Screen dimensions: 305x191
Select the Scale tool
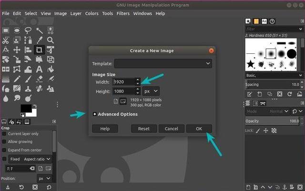coord(17,60)
